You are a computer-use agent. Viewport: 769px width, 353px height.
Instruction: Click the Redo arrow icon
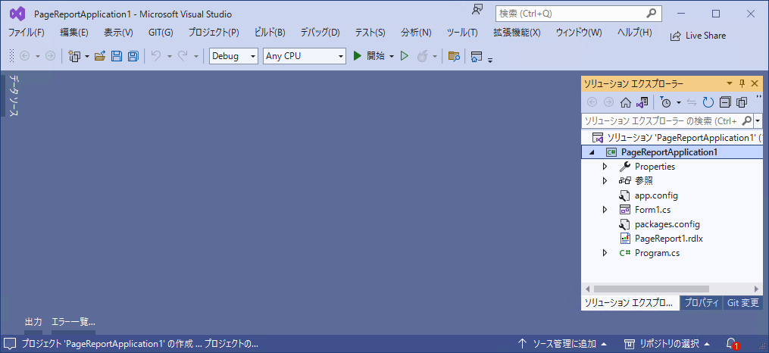coord(183,56)
